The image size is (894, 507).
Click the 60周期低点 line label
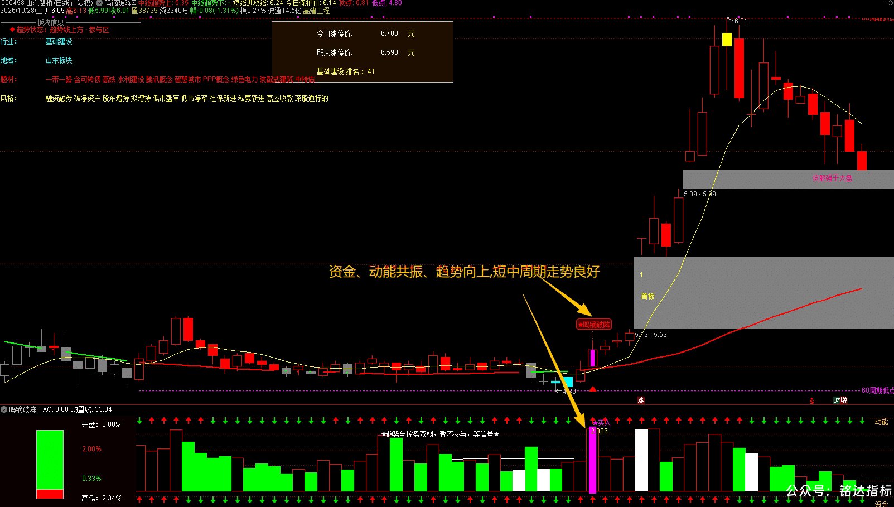(x=878, y=390)
